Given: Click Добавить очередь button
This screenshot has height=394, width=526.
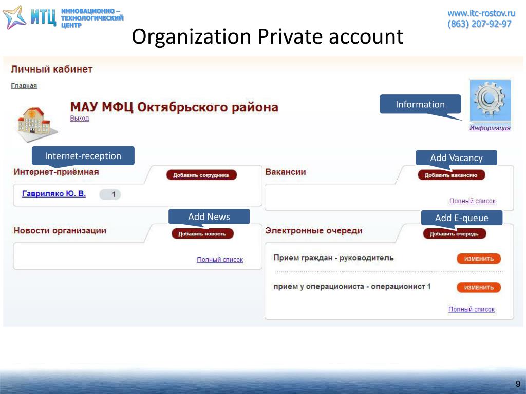Looking at the screenshot, I should click(x=454, y=233).
